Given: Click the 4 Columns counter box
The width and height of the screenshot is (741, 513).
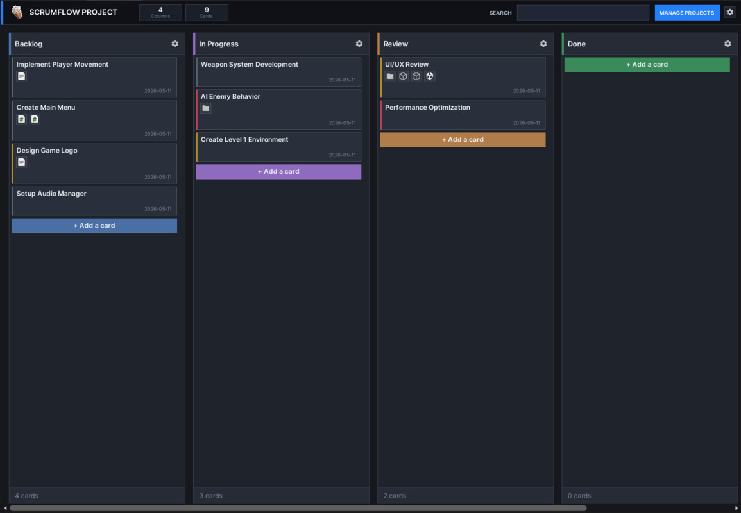Looking at the screenshot, I should pyautogui.click(x=160, y=12).
